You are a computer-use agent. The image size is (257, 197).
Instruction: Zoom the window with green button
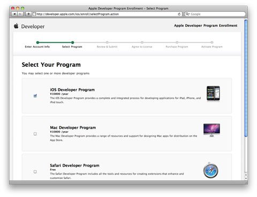click(22, 9)
